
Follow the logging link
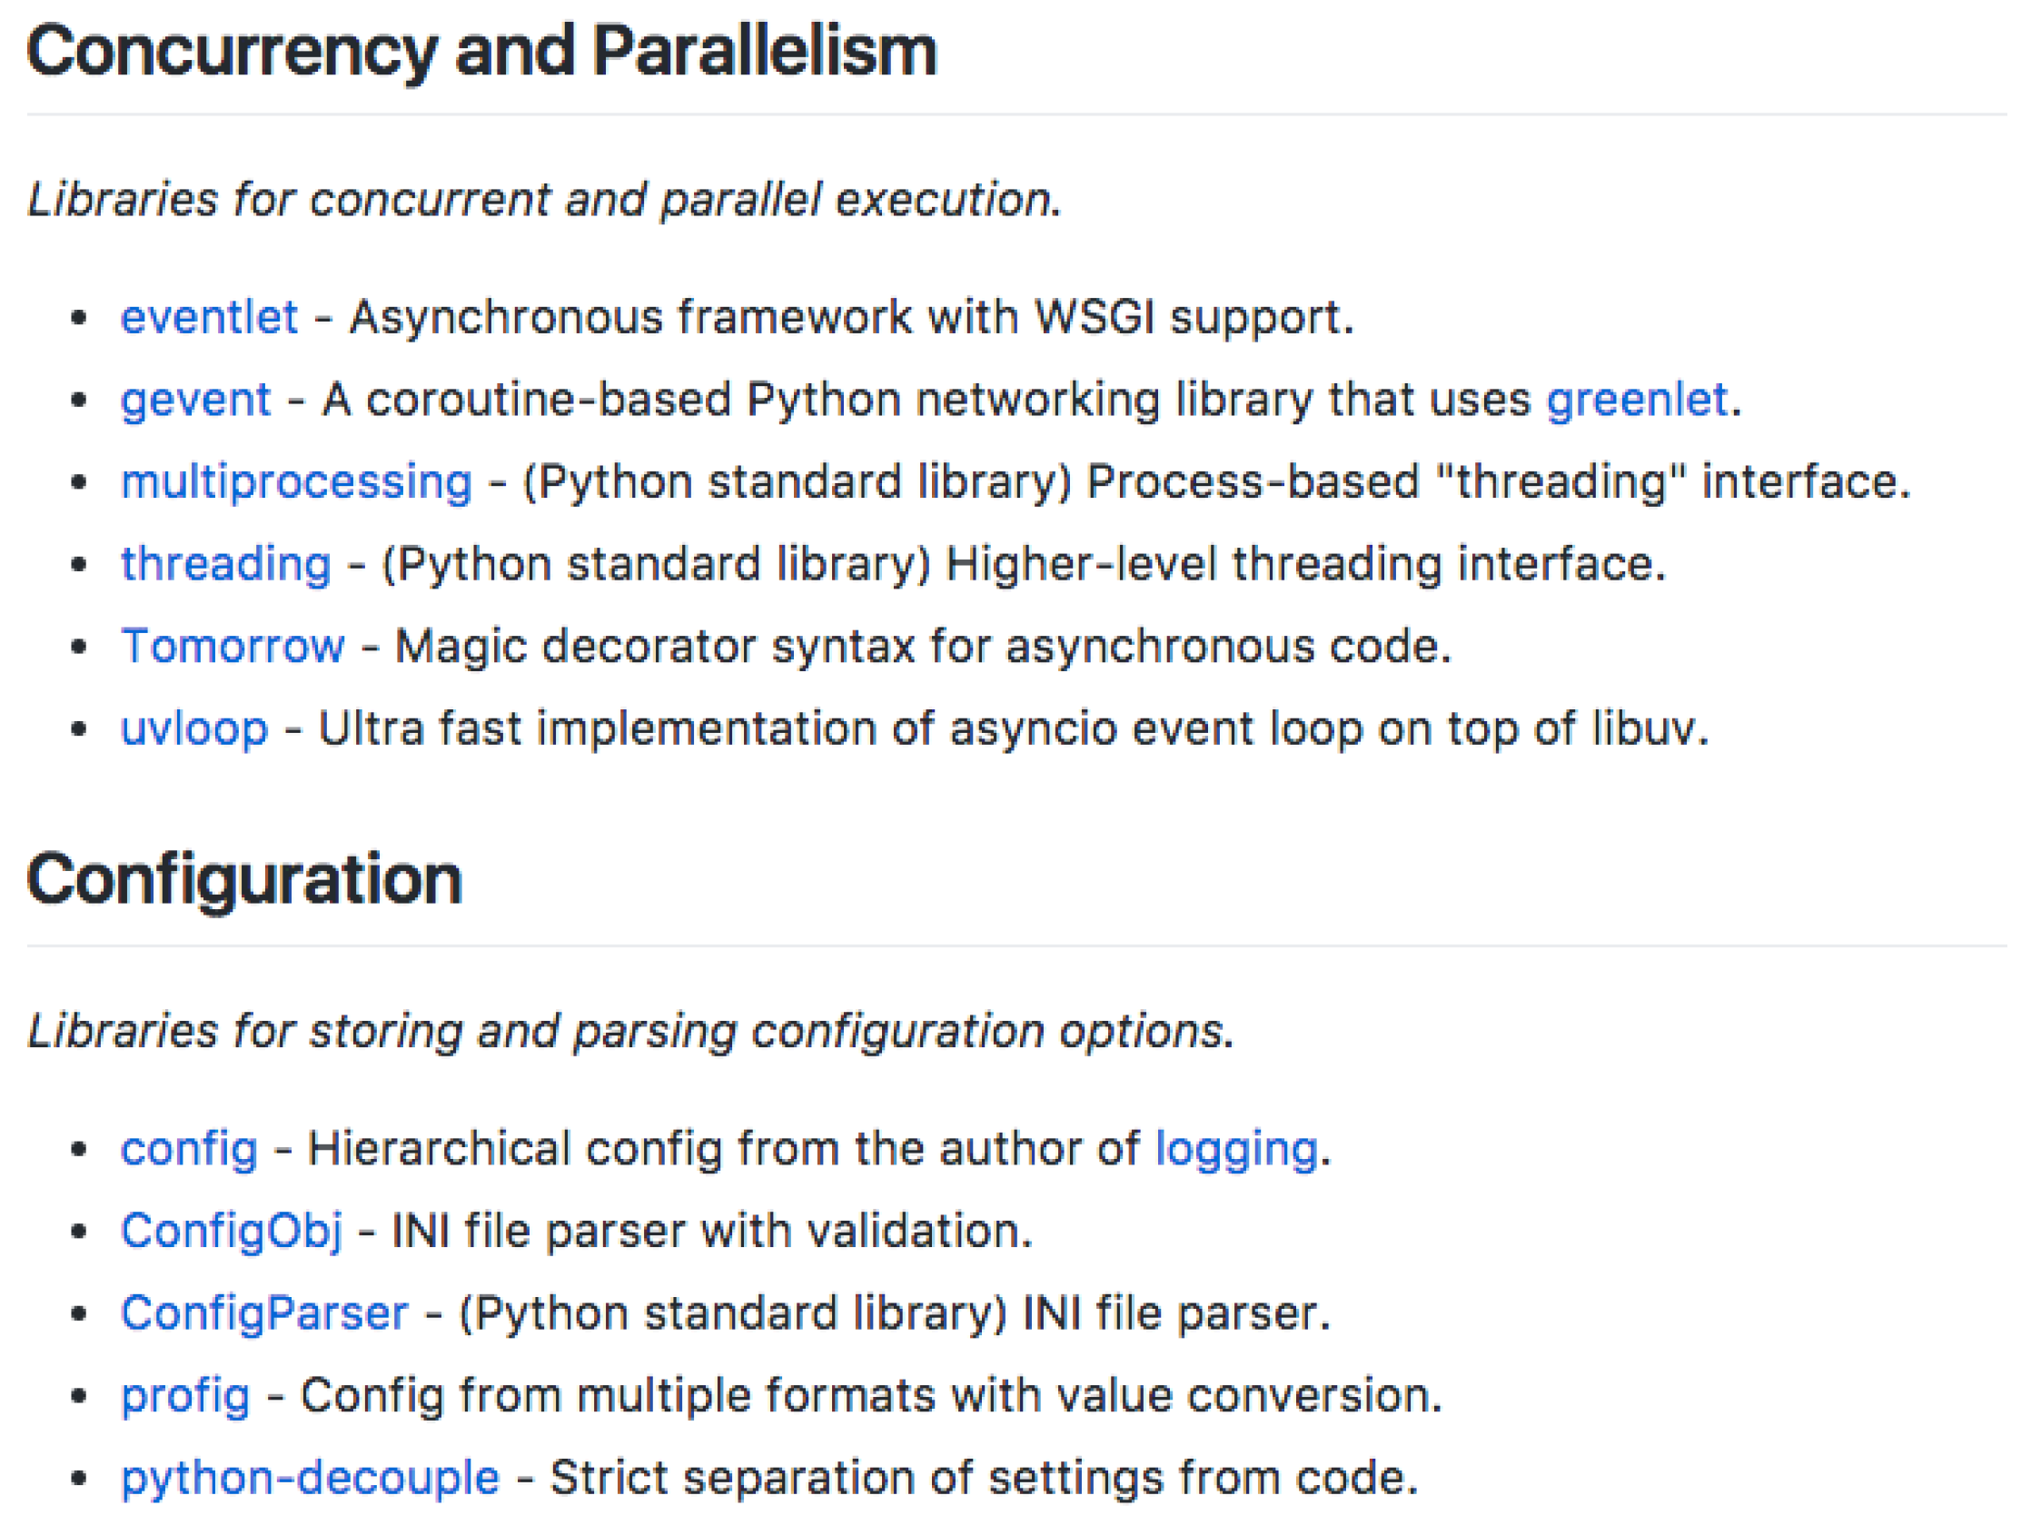tap(1235, 1150)
